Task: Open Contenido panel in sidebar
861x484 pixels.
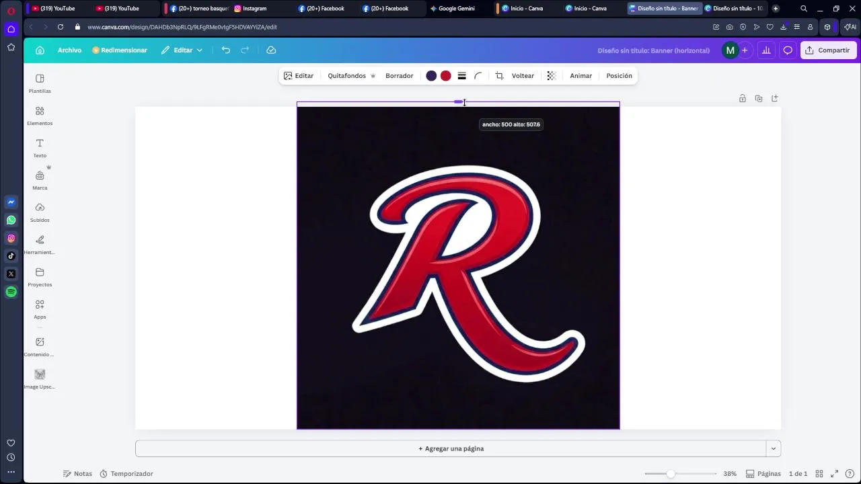Action: pos(40,347)
